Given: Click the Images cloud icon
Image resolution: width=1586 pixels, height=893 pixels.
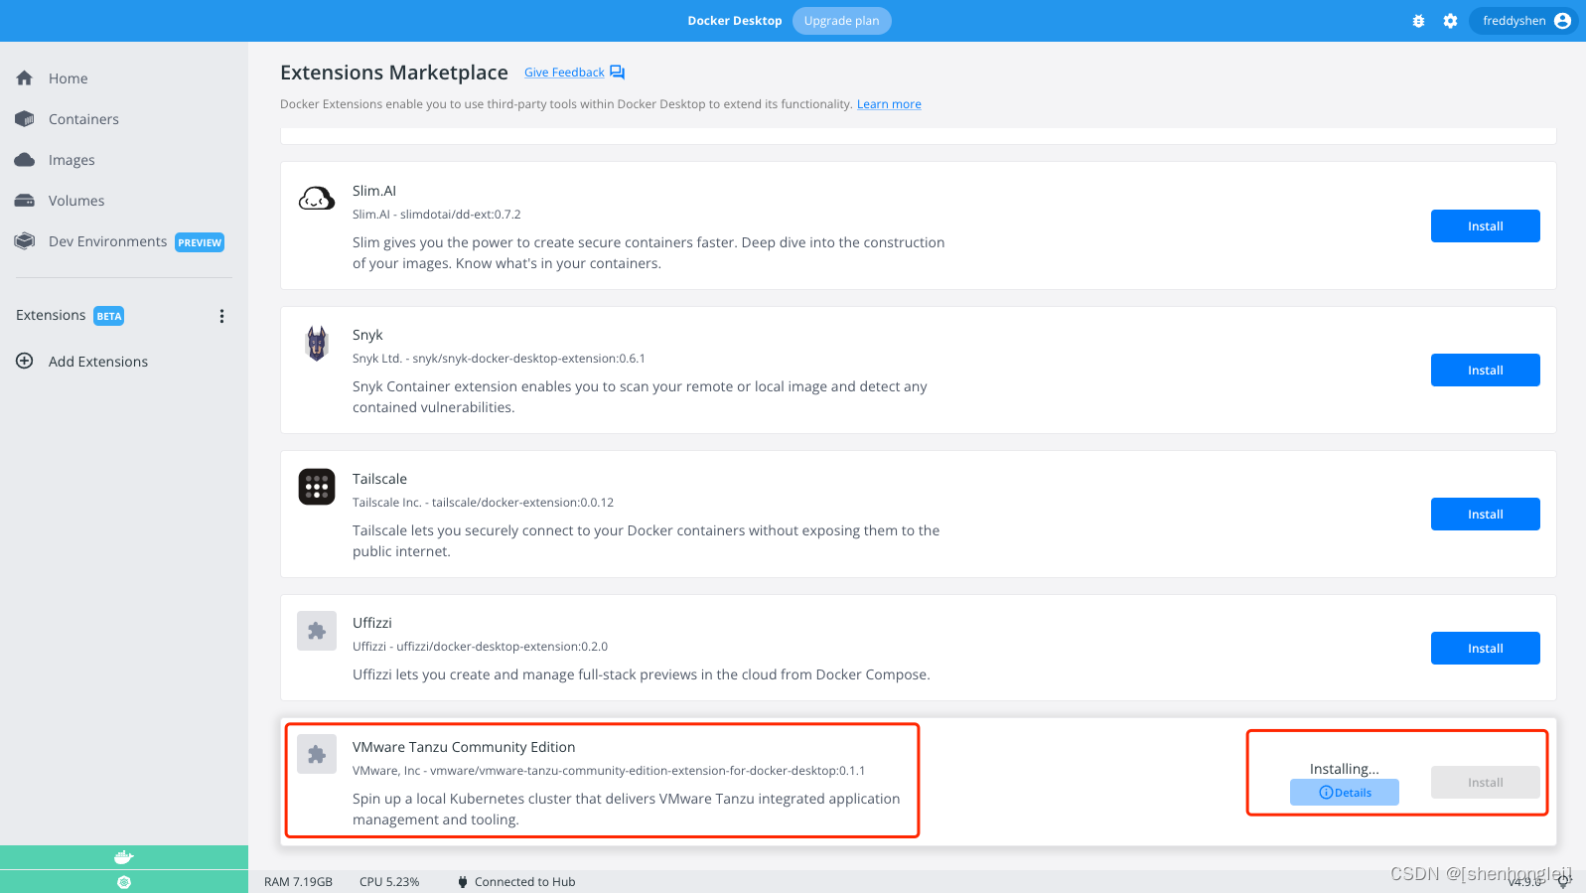Looking at the screenshot, I should click(x=25, y=160).
